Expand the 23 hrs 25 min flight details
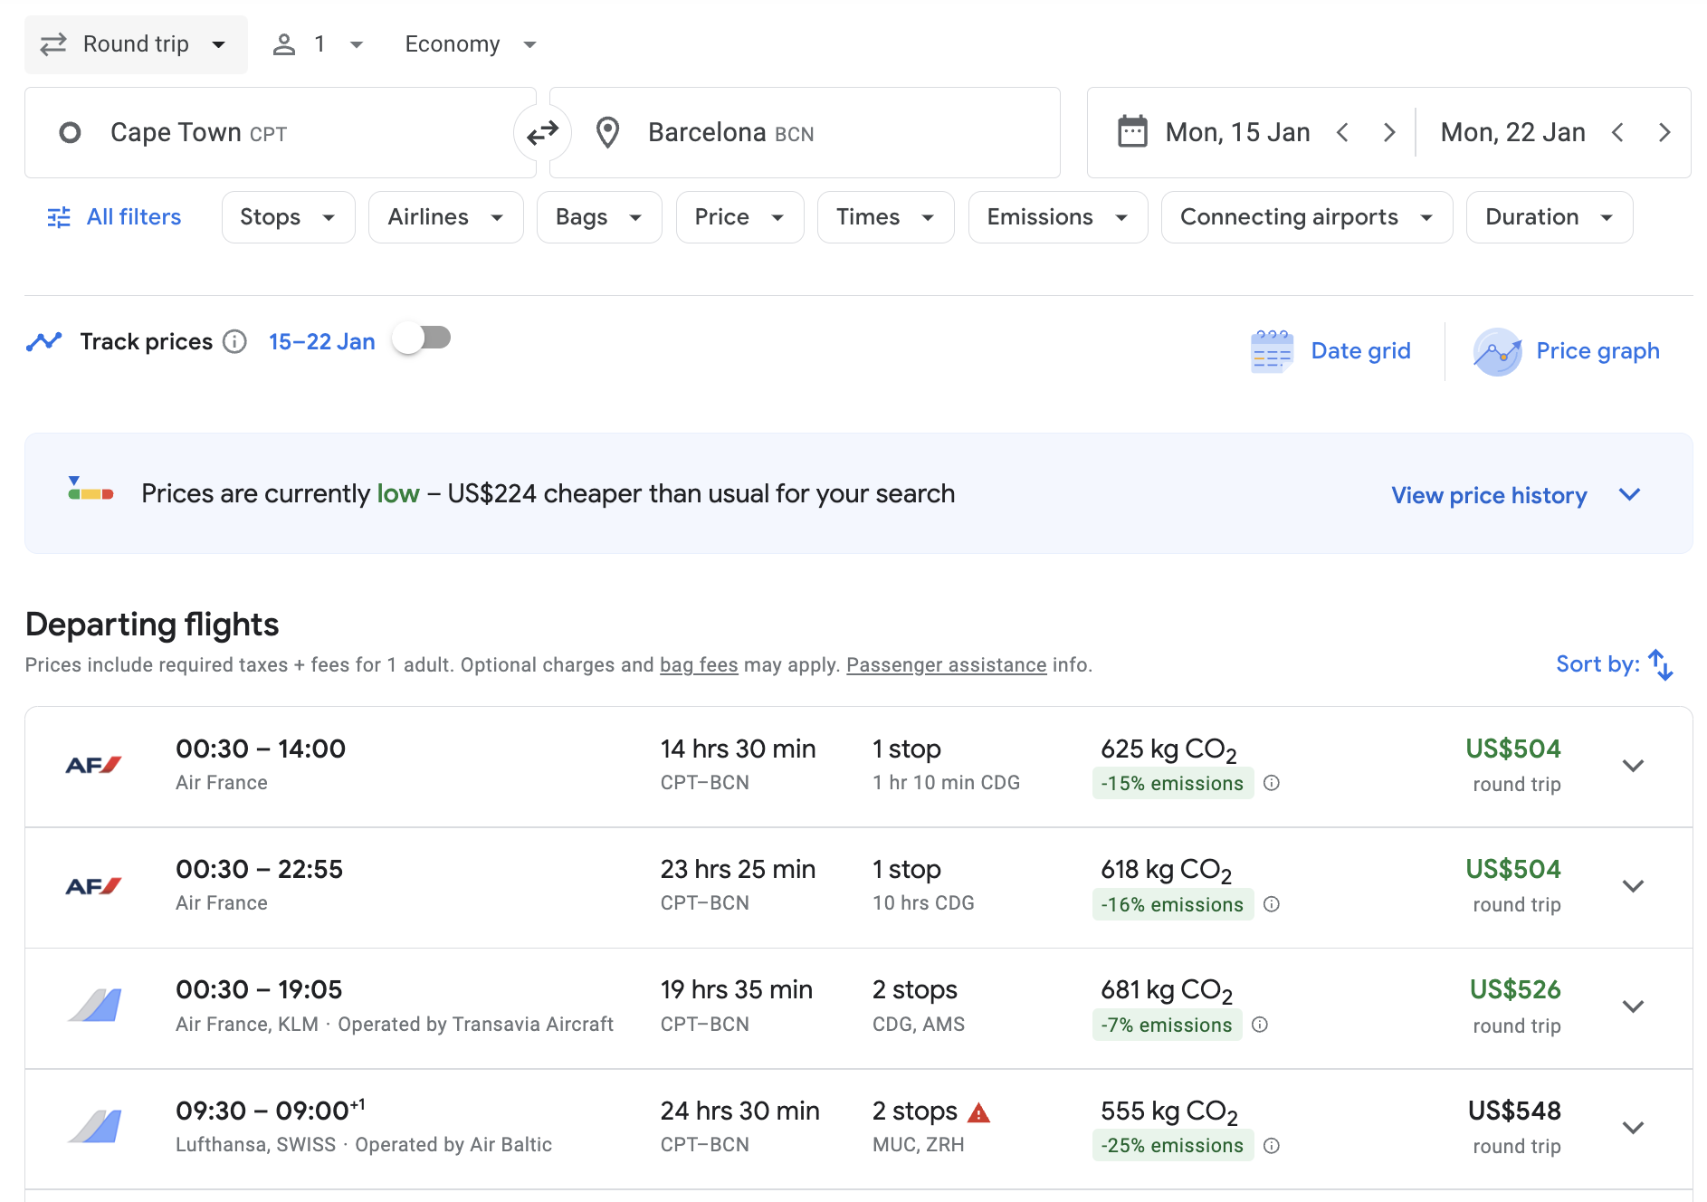1707x1202 pixels. coord(1633,886)
